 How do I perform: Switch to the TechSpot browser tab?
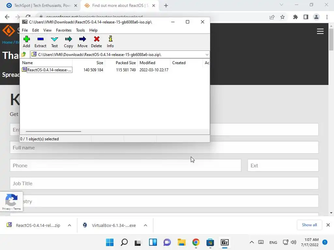pyautogui.click(x=42, y=6)
